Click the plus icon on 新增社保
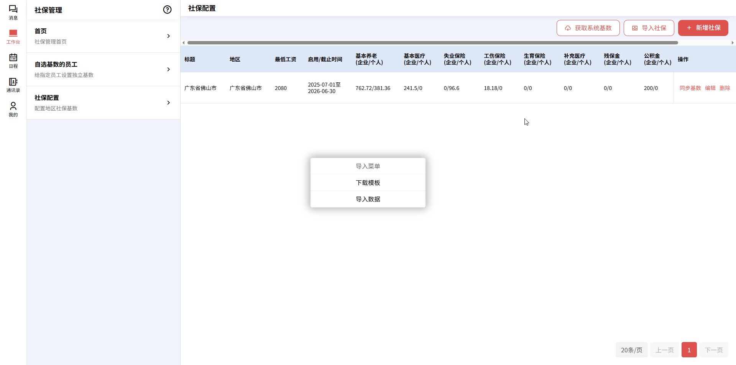This screenshot has width=736, height=365. [689, 28]
